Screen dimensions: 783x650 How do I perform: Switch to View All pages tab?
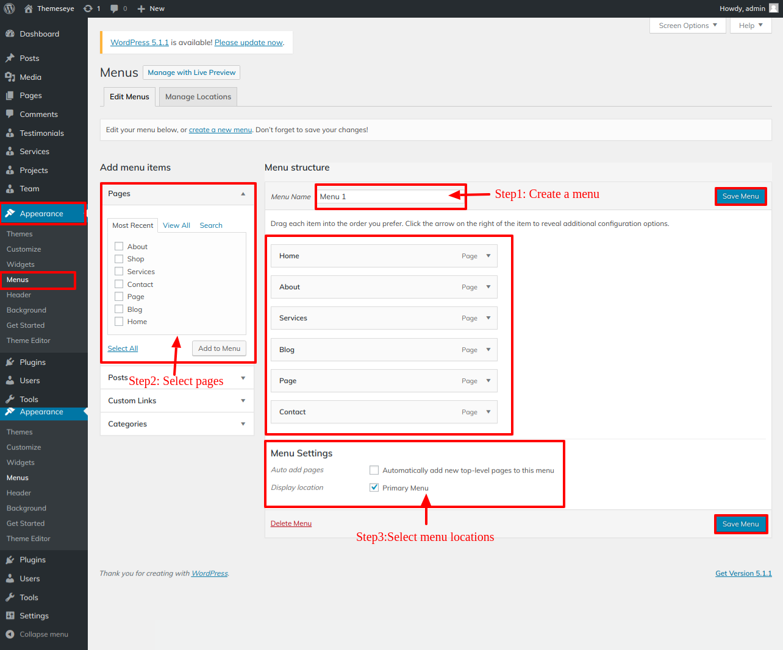pyautogui.click(x=176, y=225)
